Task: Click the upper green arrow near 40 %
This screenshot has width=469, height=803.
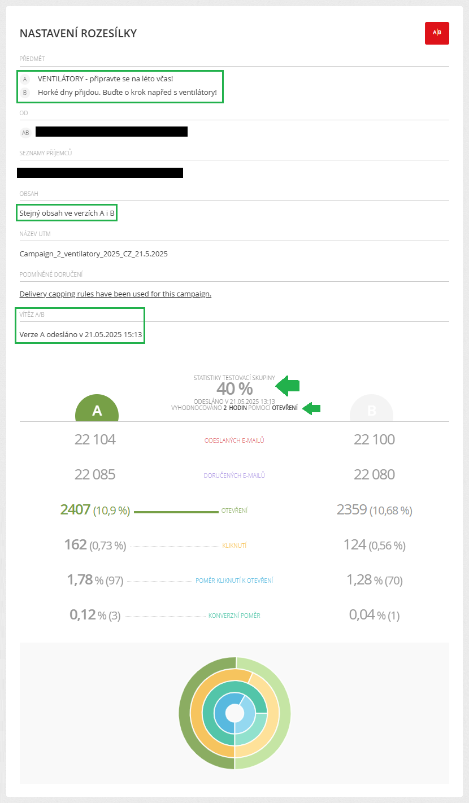Action: (287, 386)
